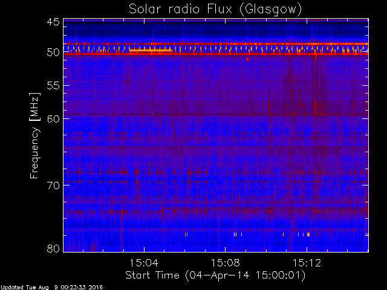Click the 60 MHz frequency tick label
Viewport: 387px width, 290px height.
click(53, 119)
